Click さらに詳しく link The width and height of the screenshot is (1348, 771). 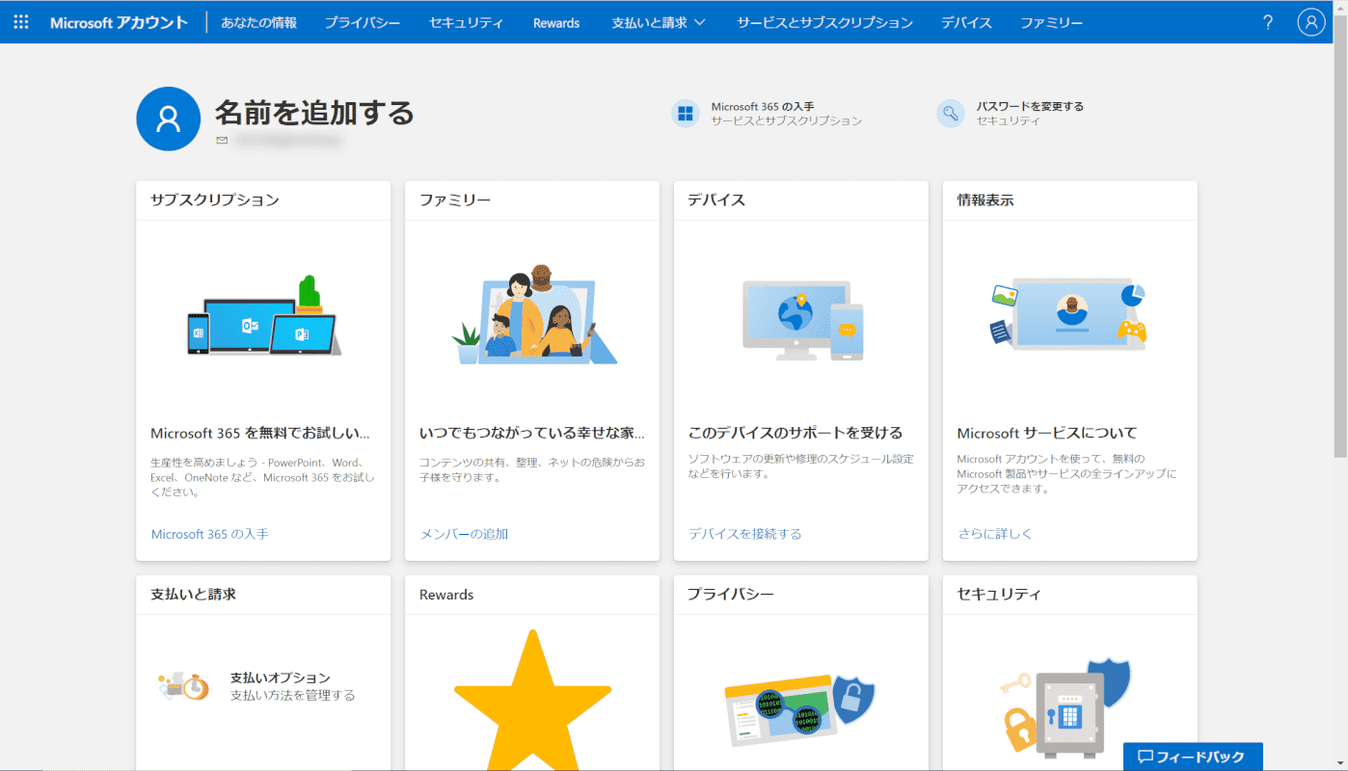(x=994, y=533)
